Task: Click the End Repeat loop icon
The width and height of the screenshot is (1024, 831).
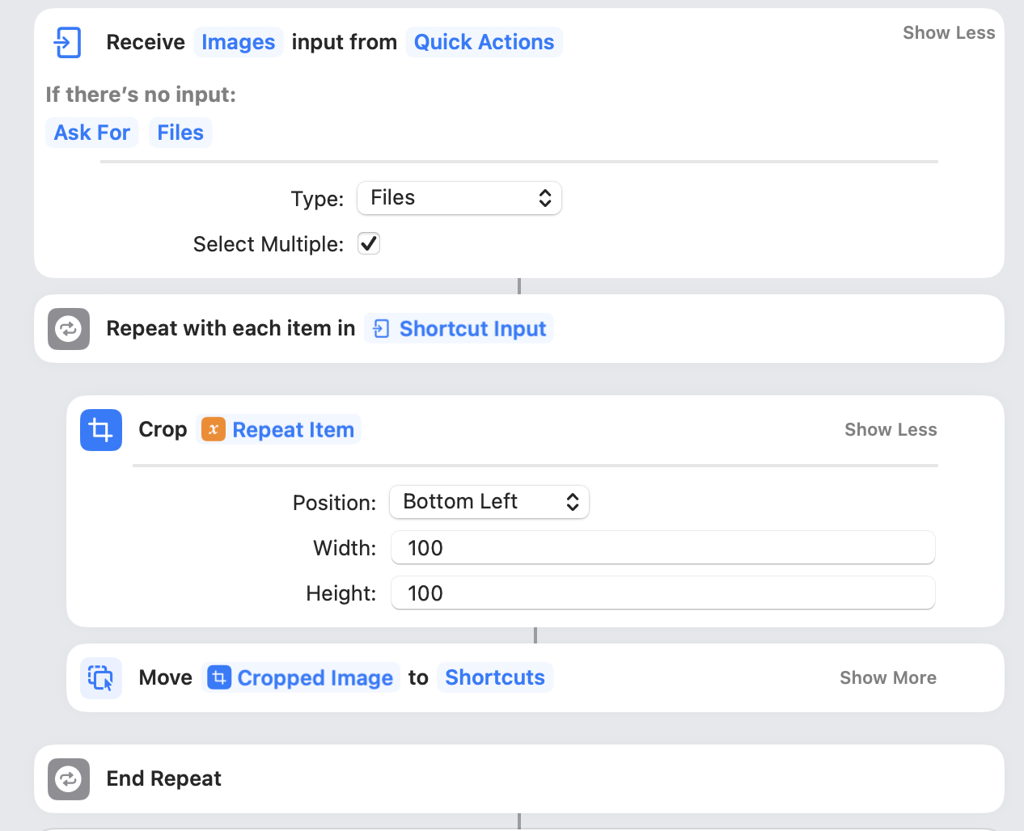Action: coord(69,778)
